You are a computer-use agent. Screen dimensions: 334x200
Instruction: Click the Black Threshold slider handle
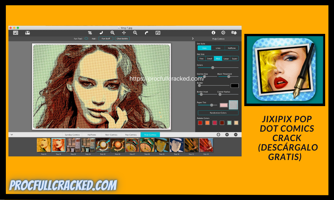coord(229,76)
